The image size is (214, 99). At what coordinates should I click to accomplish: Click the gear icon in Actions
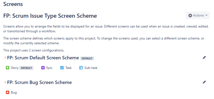(x=190, y=15)
